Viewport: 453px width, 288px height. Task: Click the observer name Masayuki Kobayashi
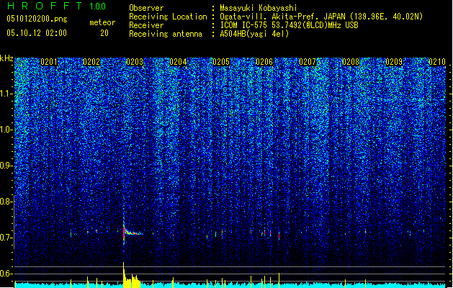tap(259, 8)
